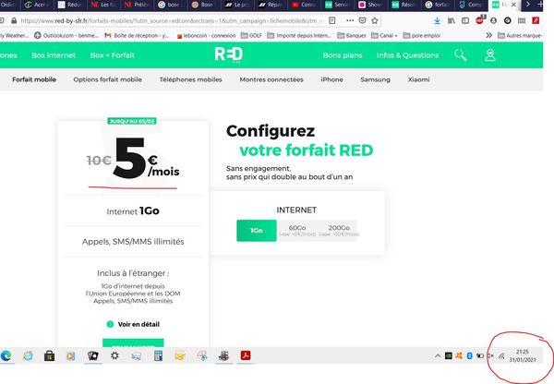Click the red pen extension icon

[x=536, y=20]
